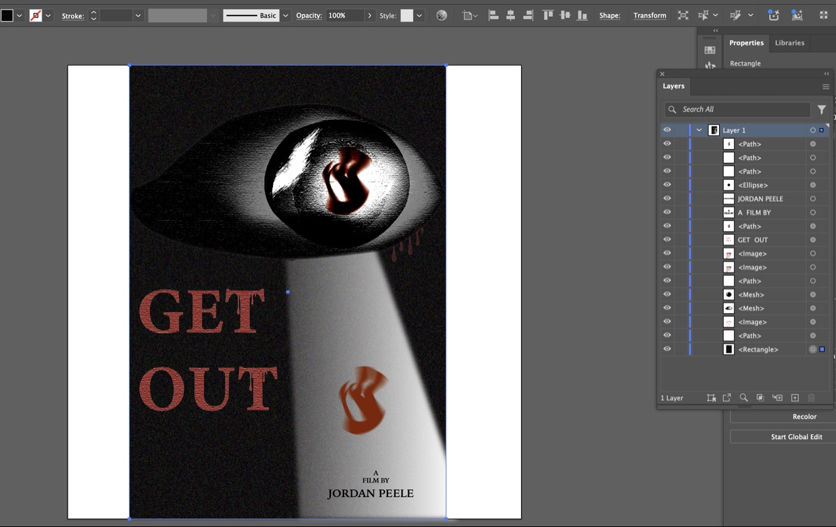
Task: Hide the Rectangle layer item
Action: click(667, 349)
